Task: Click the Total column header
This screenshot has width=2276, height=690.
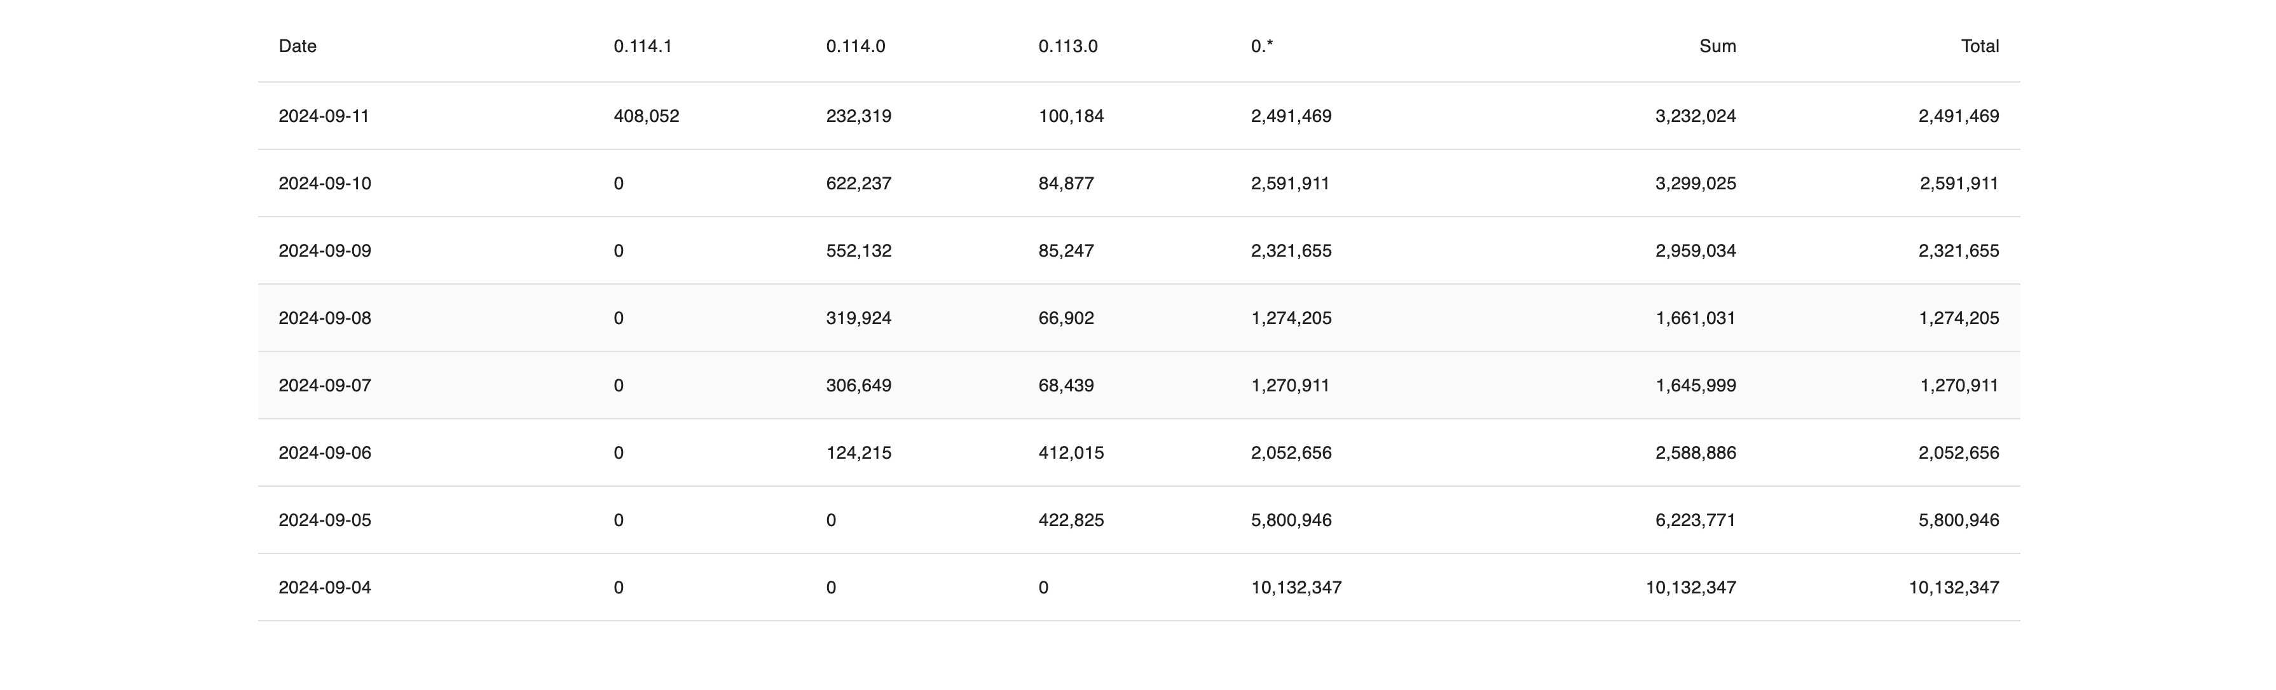Action: pos(1979,46)
